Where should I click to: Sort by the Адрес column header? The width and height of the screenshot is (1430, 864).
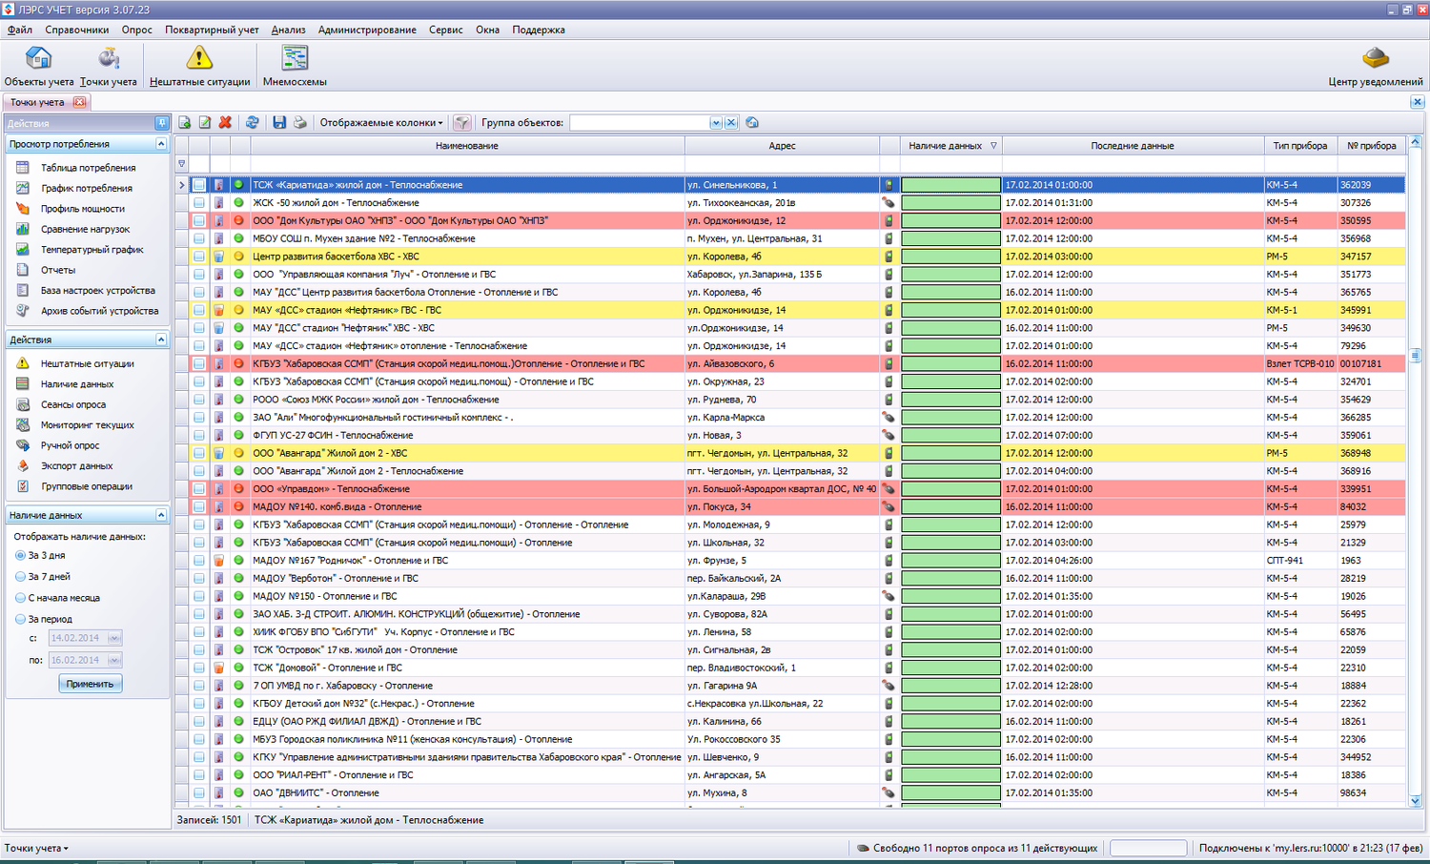pos(782,146)
